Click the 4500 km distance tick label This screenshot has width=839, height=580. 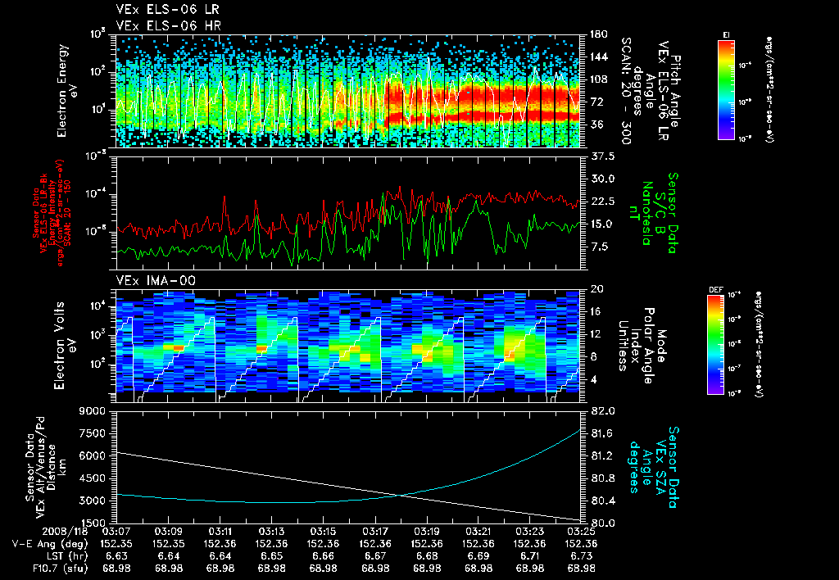click(93, 478)
